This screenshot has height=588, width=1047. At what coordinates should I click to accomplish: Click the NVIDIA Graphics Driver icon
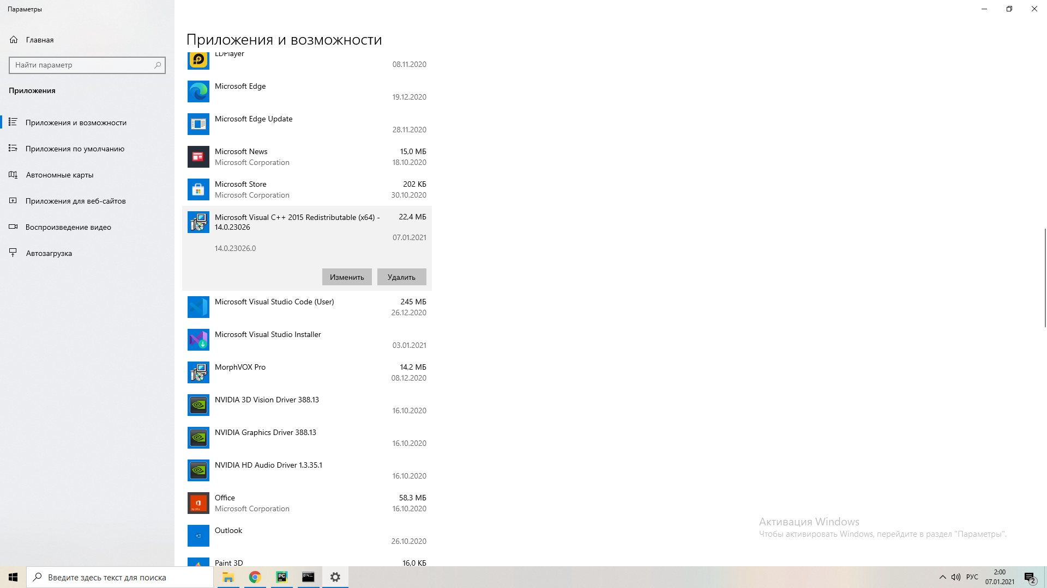pos(198,438)
